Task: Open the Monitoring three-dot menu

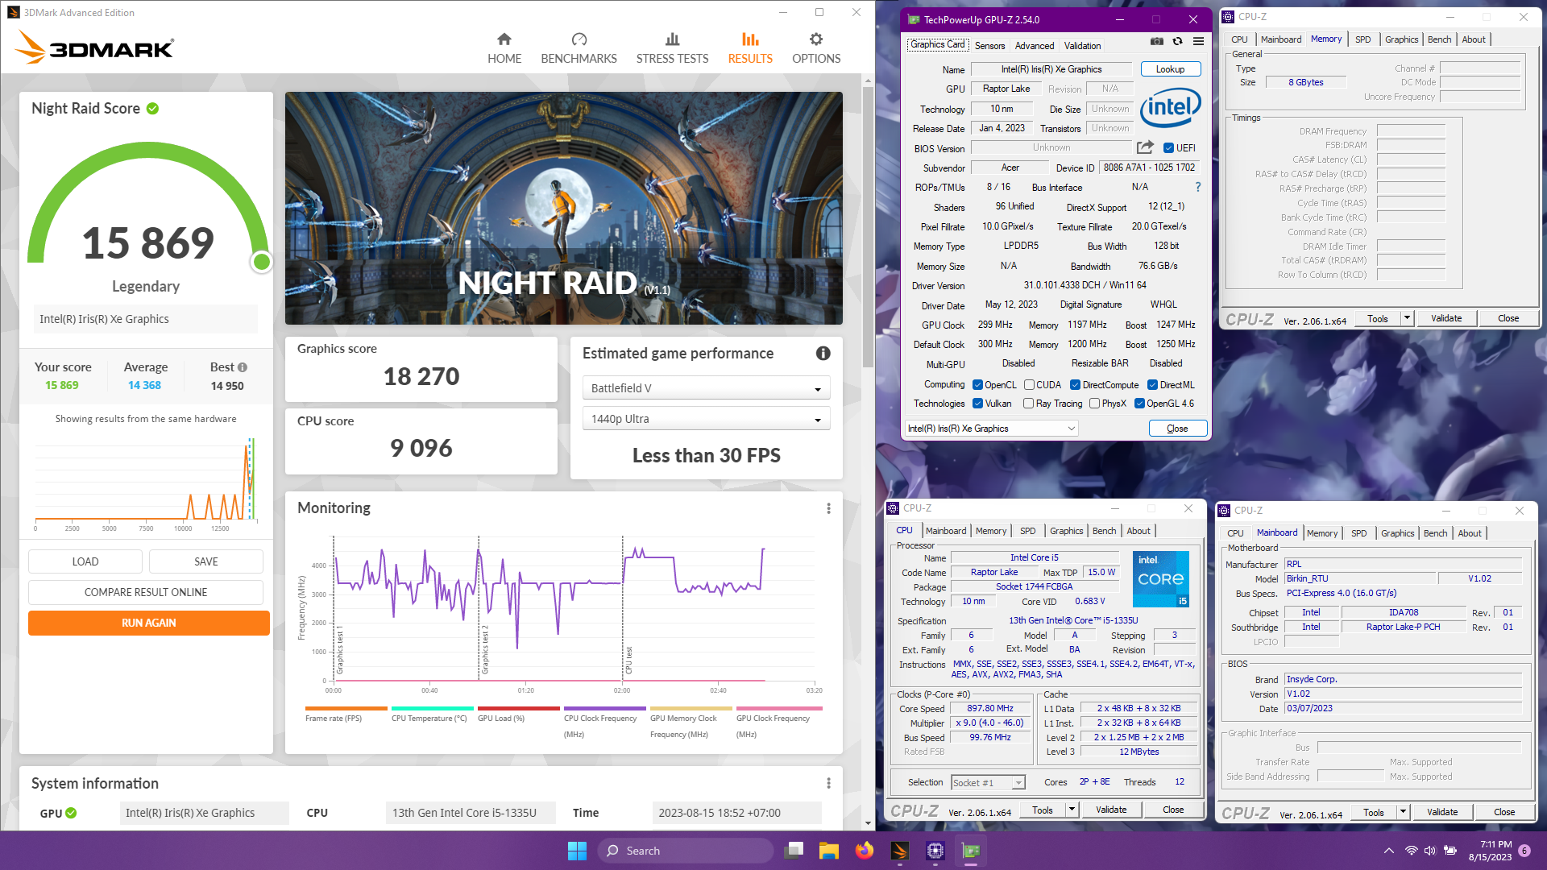Action: tap(828, 508)
